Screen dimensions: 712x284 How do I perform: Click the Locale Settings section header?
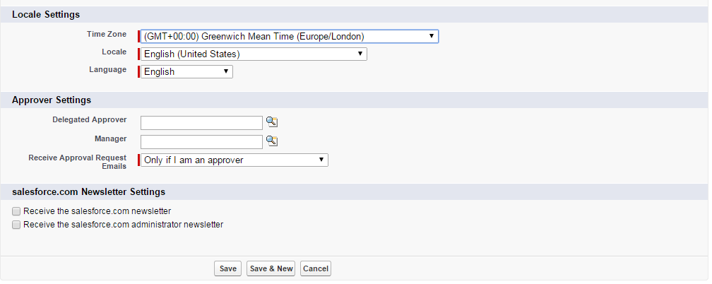tap(46, 15)
